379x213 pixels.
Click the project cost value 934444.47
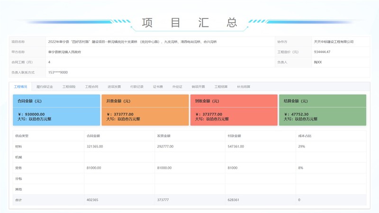(322, 52)
